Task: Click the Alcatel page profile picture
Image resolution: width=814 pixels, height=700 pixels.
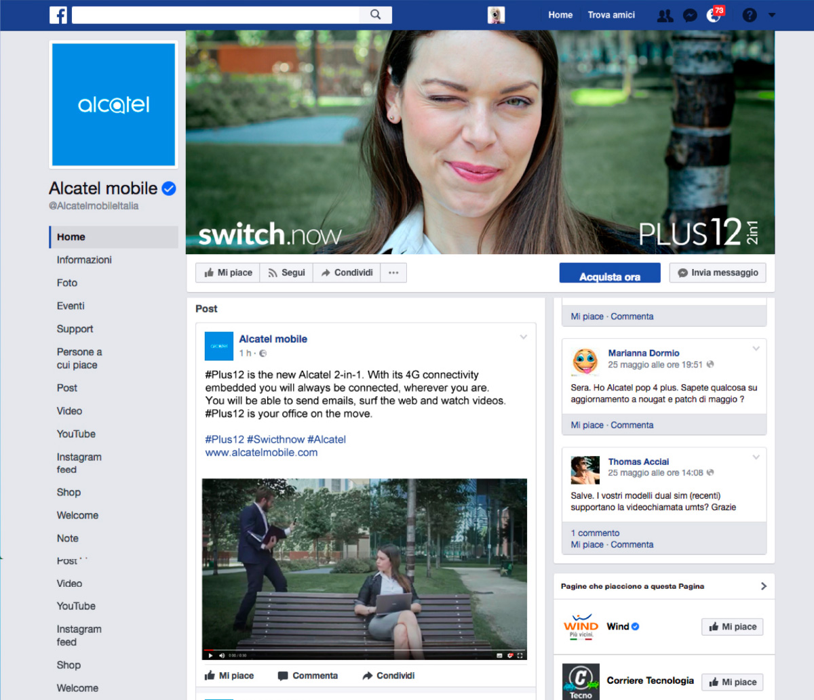Action: (113, 104)
